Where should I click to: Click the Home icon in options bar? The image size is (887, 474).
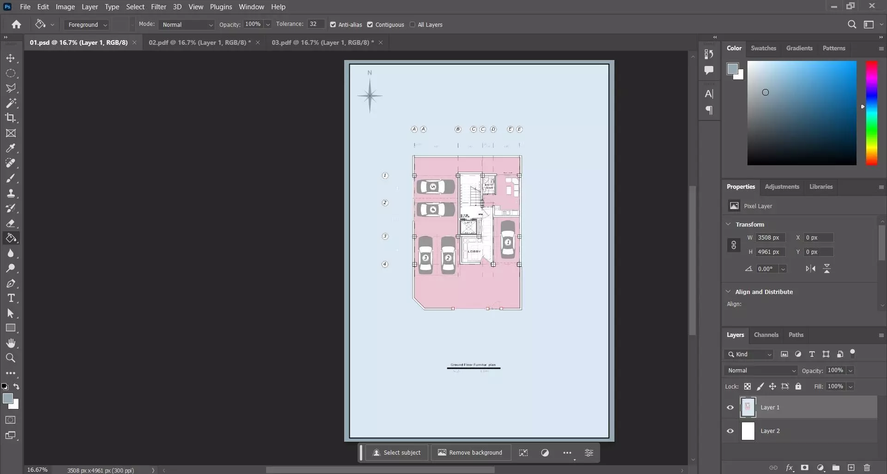pos(17,24)
